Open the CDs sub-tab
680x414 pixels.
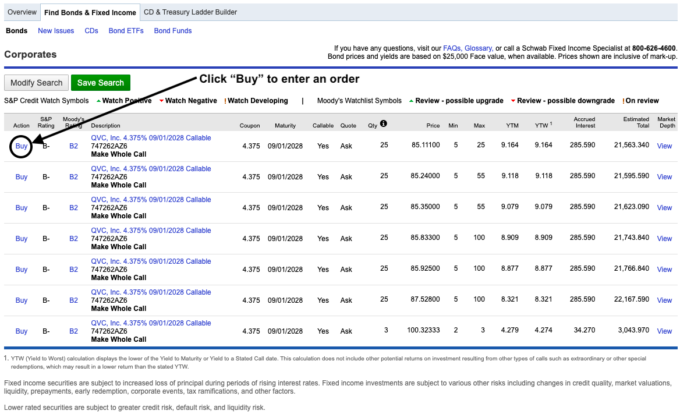(x=91, y=31)
